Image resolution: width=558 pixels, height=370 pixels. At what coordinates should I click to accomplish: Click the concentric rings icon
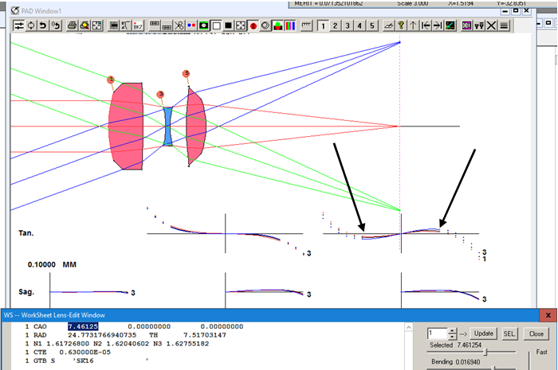(265, 25)
